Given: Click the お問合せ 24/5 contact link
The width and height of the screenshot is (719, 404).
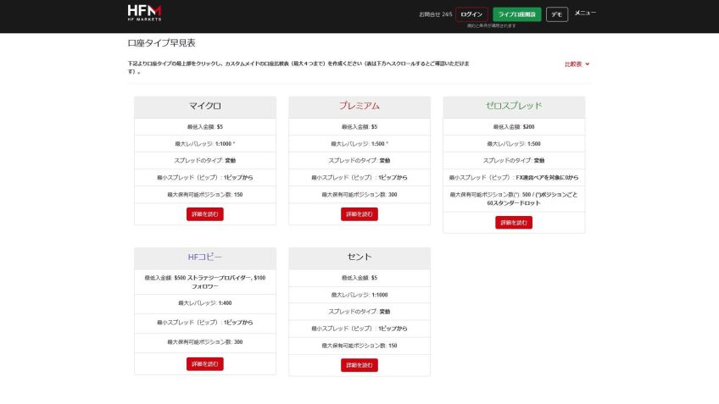Looking at the screenshot, I should [x=435, y=14].
